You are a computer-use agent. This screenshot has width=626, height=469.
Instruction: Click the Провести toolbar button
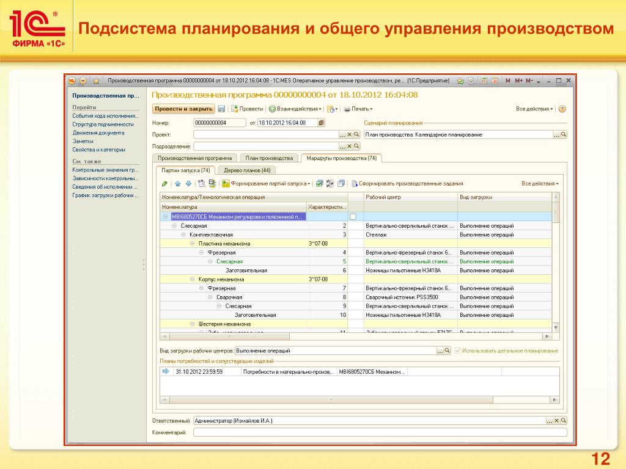(247, 109)
